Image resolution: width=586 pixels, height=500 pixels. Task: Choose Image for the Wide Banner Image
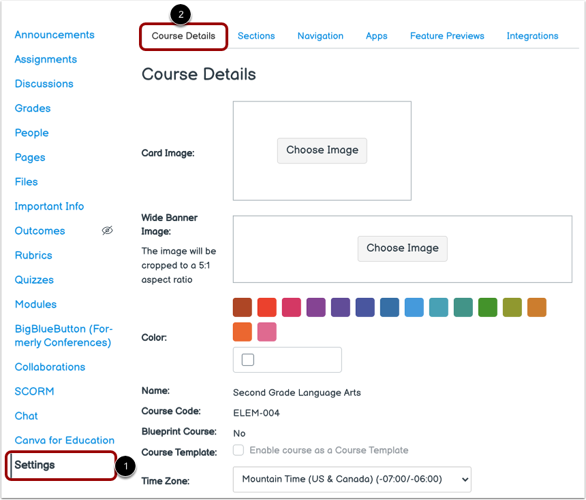pyautogui.click(x=402, y=249)
